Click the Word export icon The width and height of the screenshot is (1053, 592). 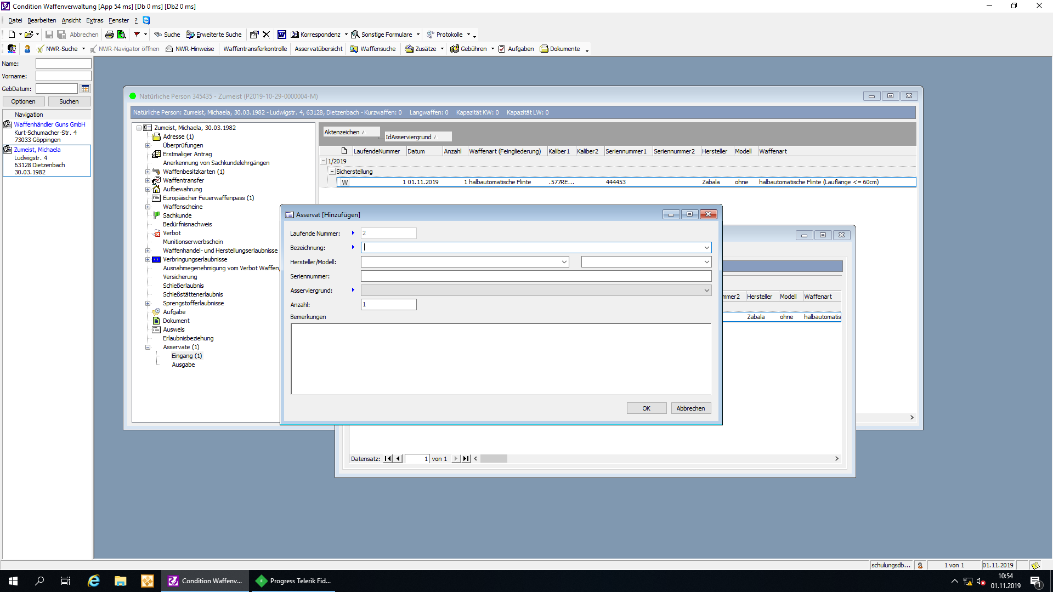pos(281,35)
